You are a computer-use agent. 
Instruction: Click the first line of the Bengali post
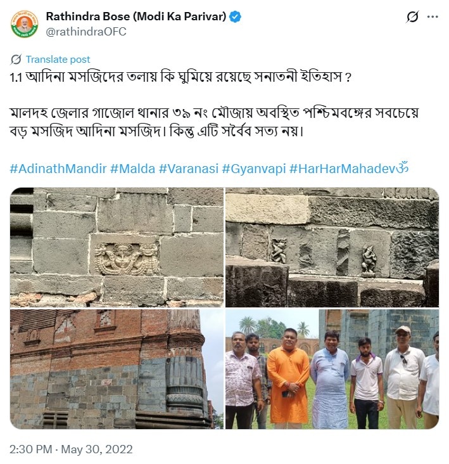pyautogui.click(x=180, y=77)
